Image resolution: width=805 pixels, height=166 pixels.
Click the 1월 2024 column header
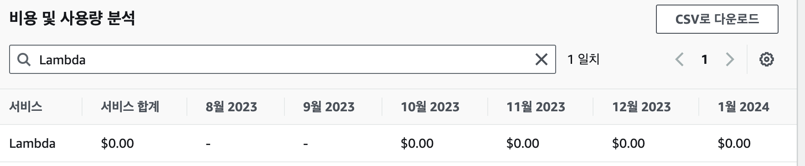pos(743,107)
